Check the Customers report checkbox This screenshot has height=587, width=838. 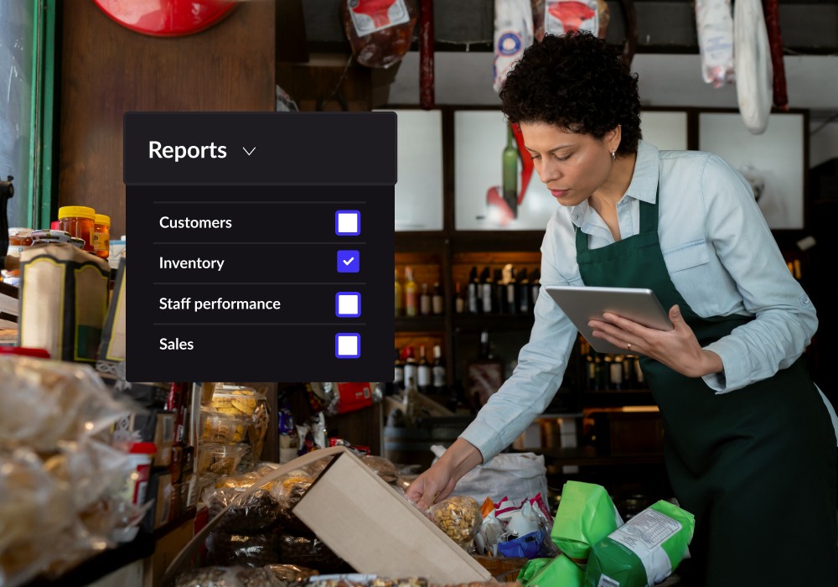click(x=348, y=223)
